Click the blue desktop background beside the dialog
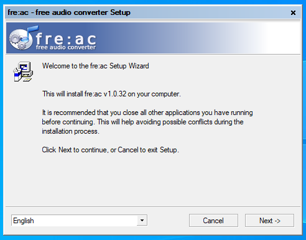Viewport: 306px width, 240px height. pyautogui.click(x=304, y=124)
